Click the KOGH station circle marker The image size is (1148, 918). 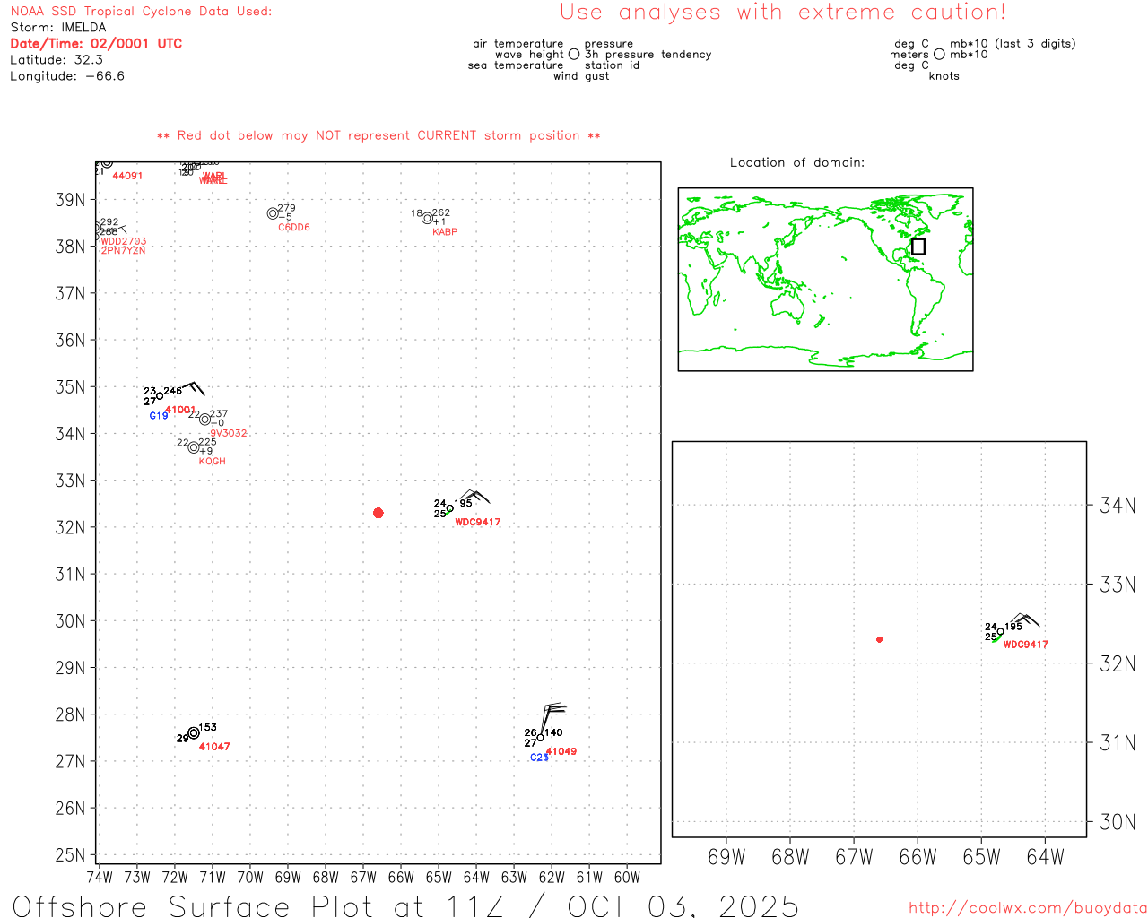point(194,447)
